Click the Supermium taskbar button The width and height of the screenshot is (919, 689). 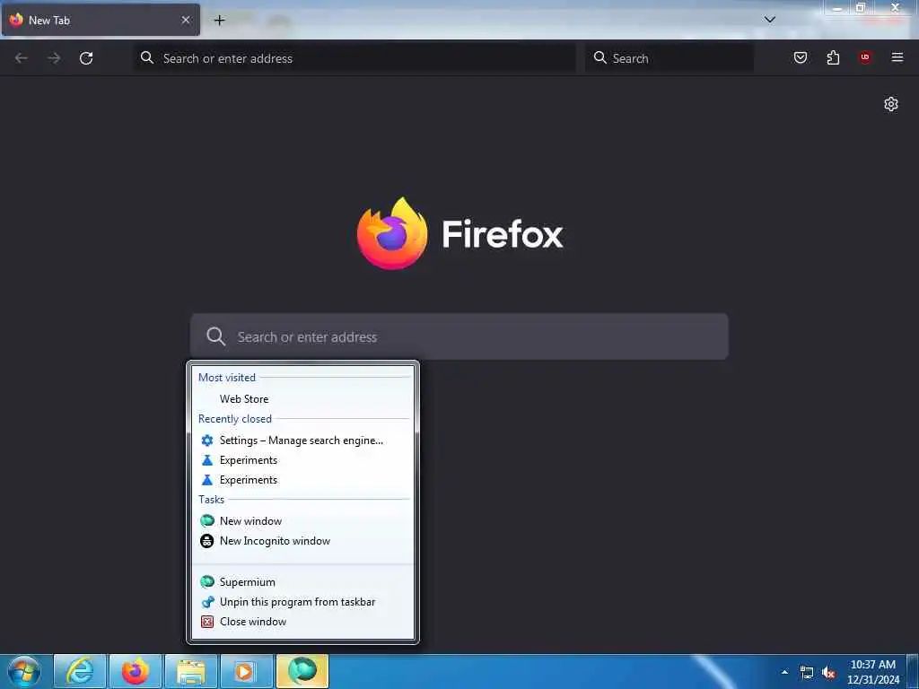point(302,671)
